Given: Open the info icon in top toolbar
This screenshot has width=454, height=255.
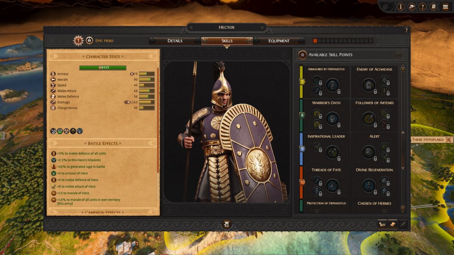Looking at the screenshot, I should tap(401, 6).
